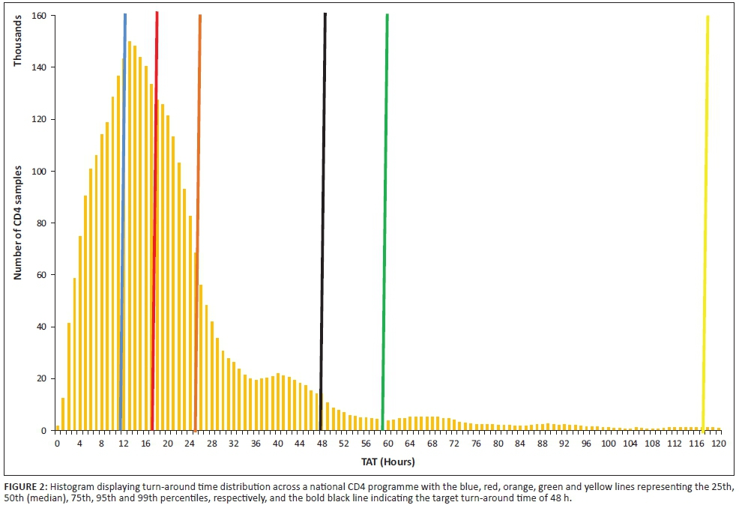Click the 'Number of CD4 samples' axis title
This screenshot has width=739, height=517.
click(x=17, y=223)
